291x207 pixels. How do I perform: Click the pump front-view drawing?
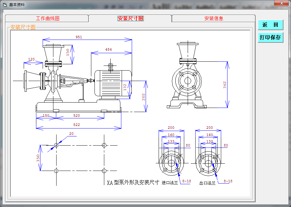[x=187, y=75]
